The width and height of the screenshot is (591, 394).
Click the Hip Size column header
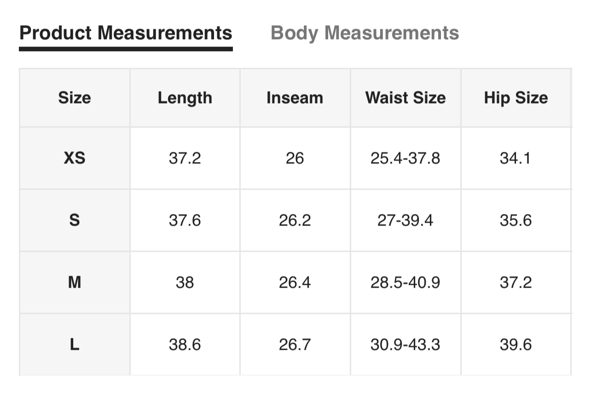[x=516, y=98]
